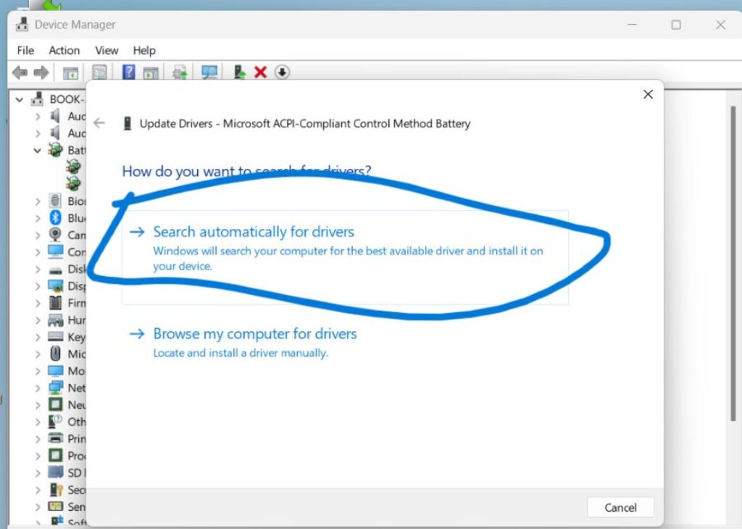Select the Monitors icon labeled Mo
This screenshot has height=529, width=742.
coord(55,370)
